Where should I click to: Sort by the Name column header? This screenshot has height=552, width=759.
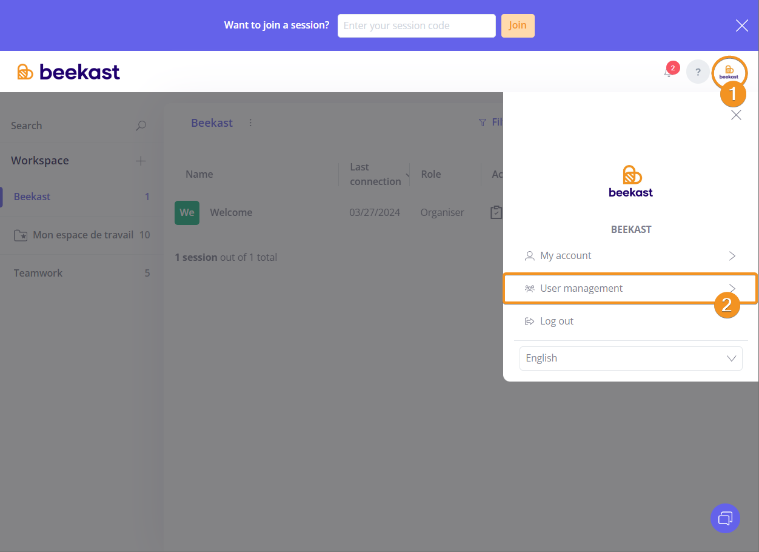click(199, 174)
